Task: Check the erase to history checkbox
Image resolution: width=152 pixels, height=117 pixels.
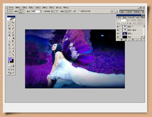Action: tap(79, 11)
